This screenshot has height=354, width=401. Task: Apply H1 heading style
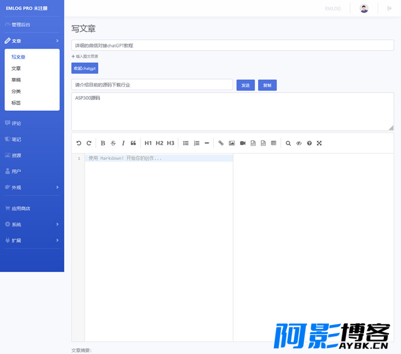click(148, 143)
